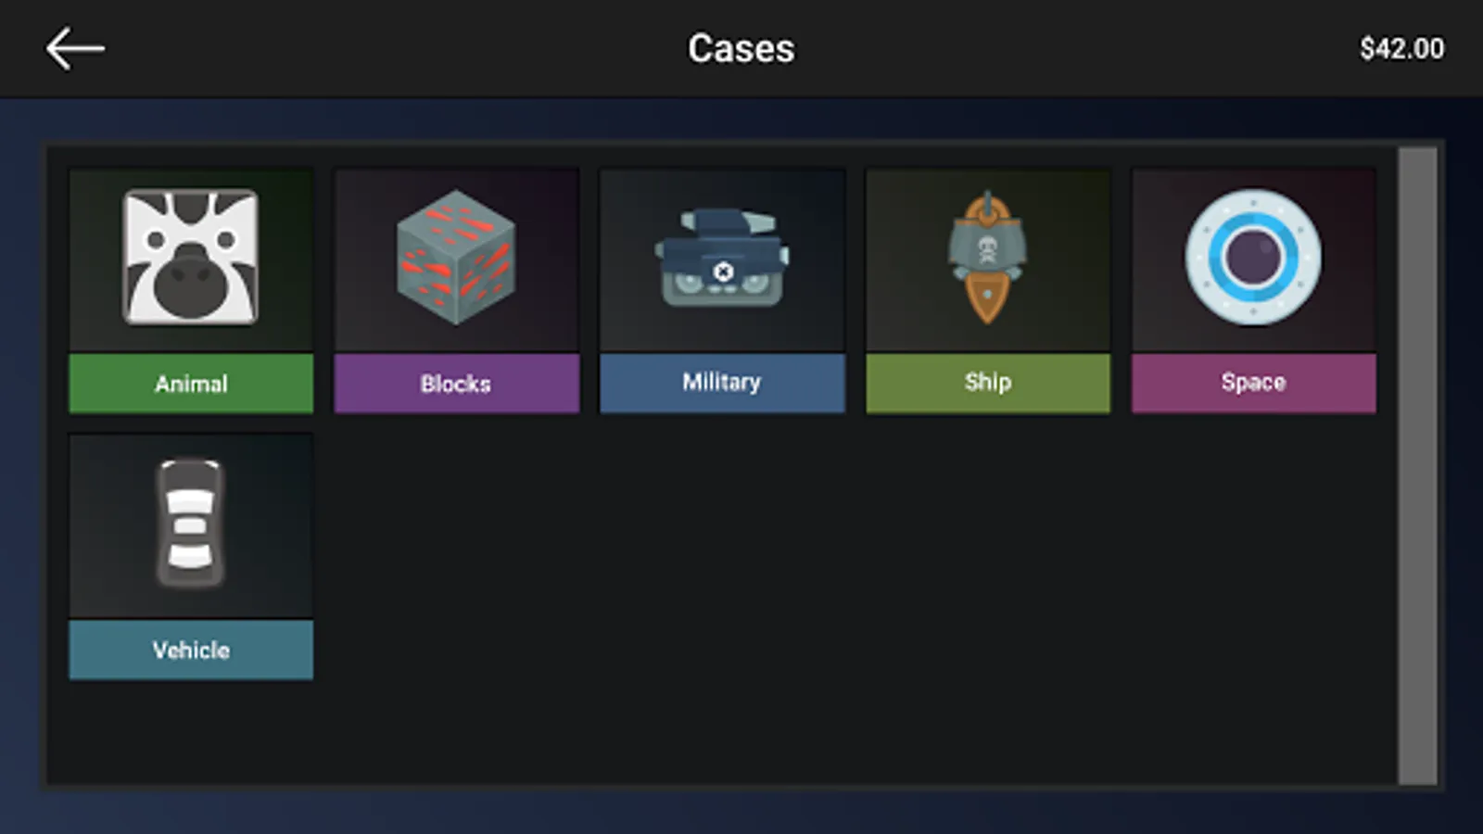Click the magenta Space label
This screenshot has width=1483, height=834.
click(x=1253, y=383)
